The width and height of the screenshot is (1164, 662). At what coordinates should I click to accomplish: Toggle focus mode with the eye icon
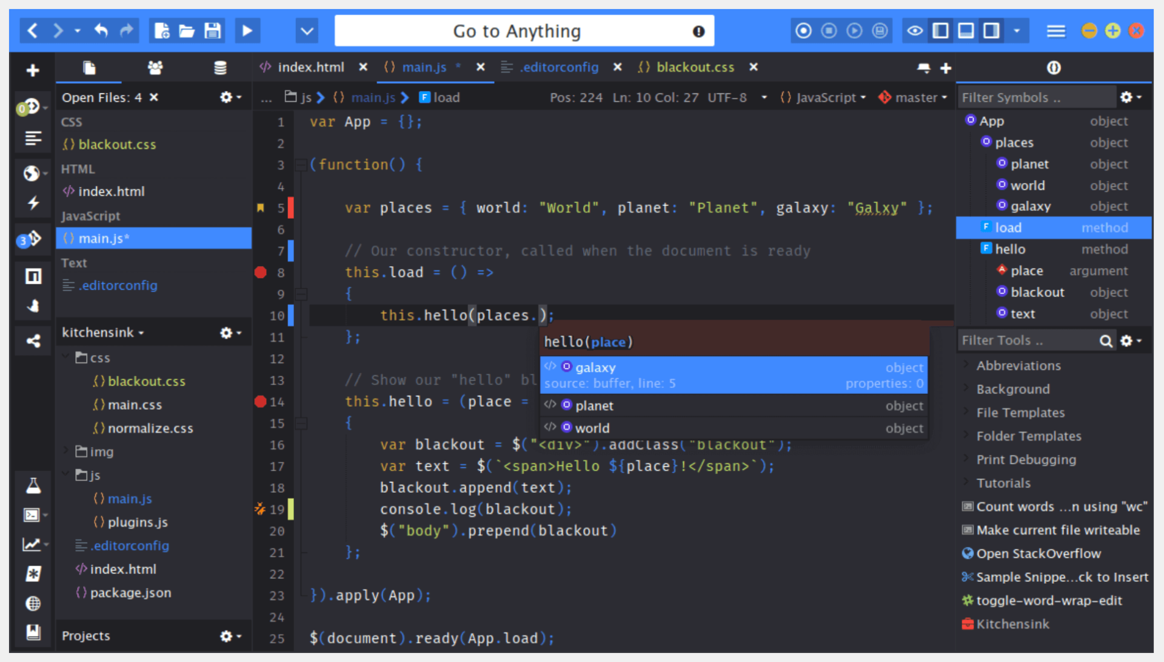tap(915, 31)
